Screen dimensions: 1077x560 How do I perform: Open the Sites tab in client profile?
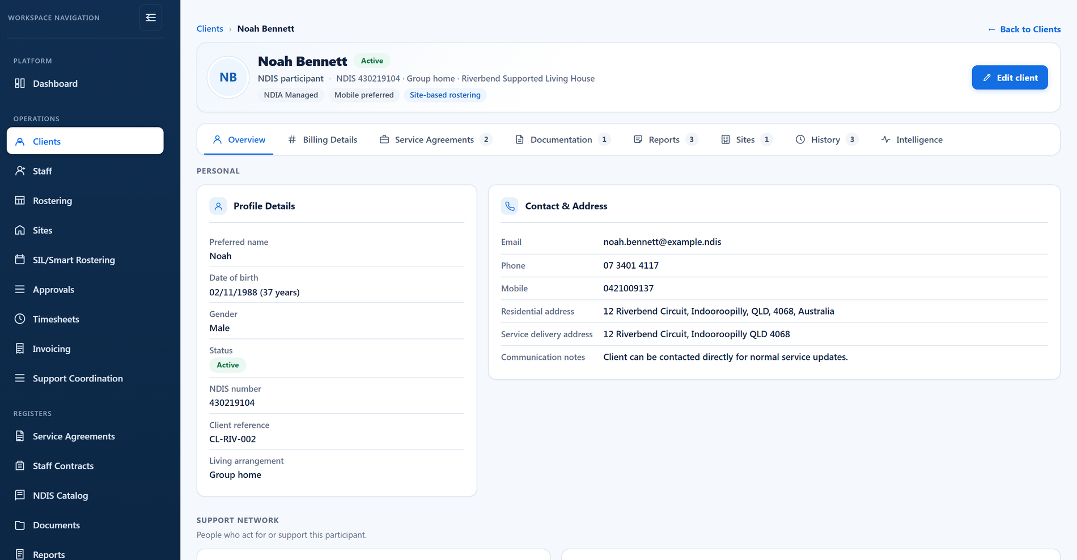[x=746, y=139]
